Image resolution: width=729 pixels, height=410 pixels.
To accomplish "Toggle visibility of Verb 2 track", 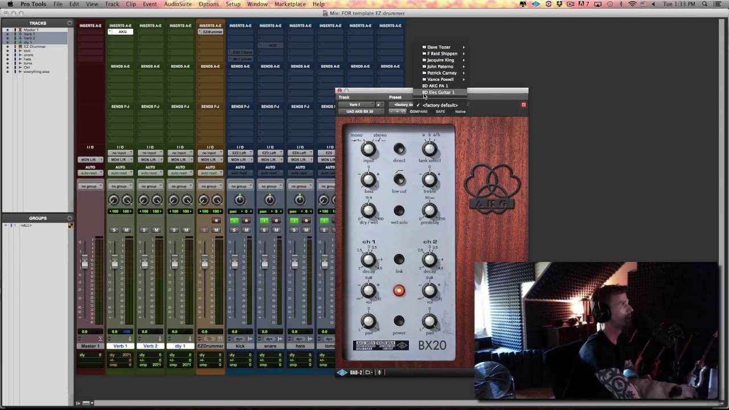I will pyautogui.click(x=7, y=38).
